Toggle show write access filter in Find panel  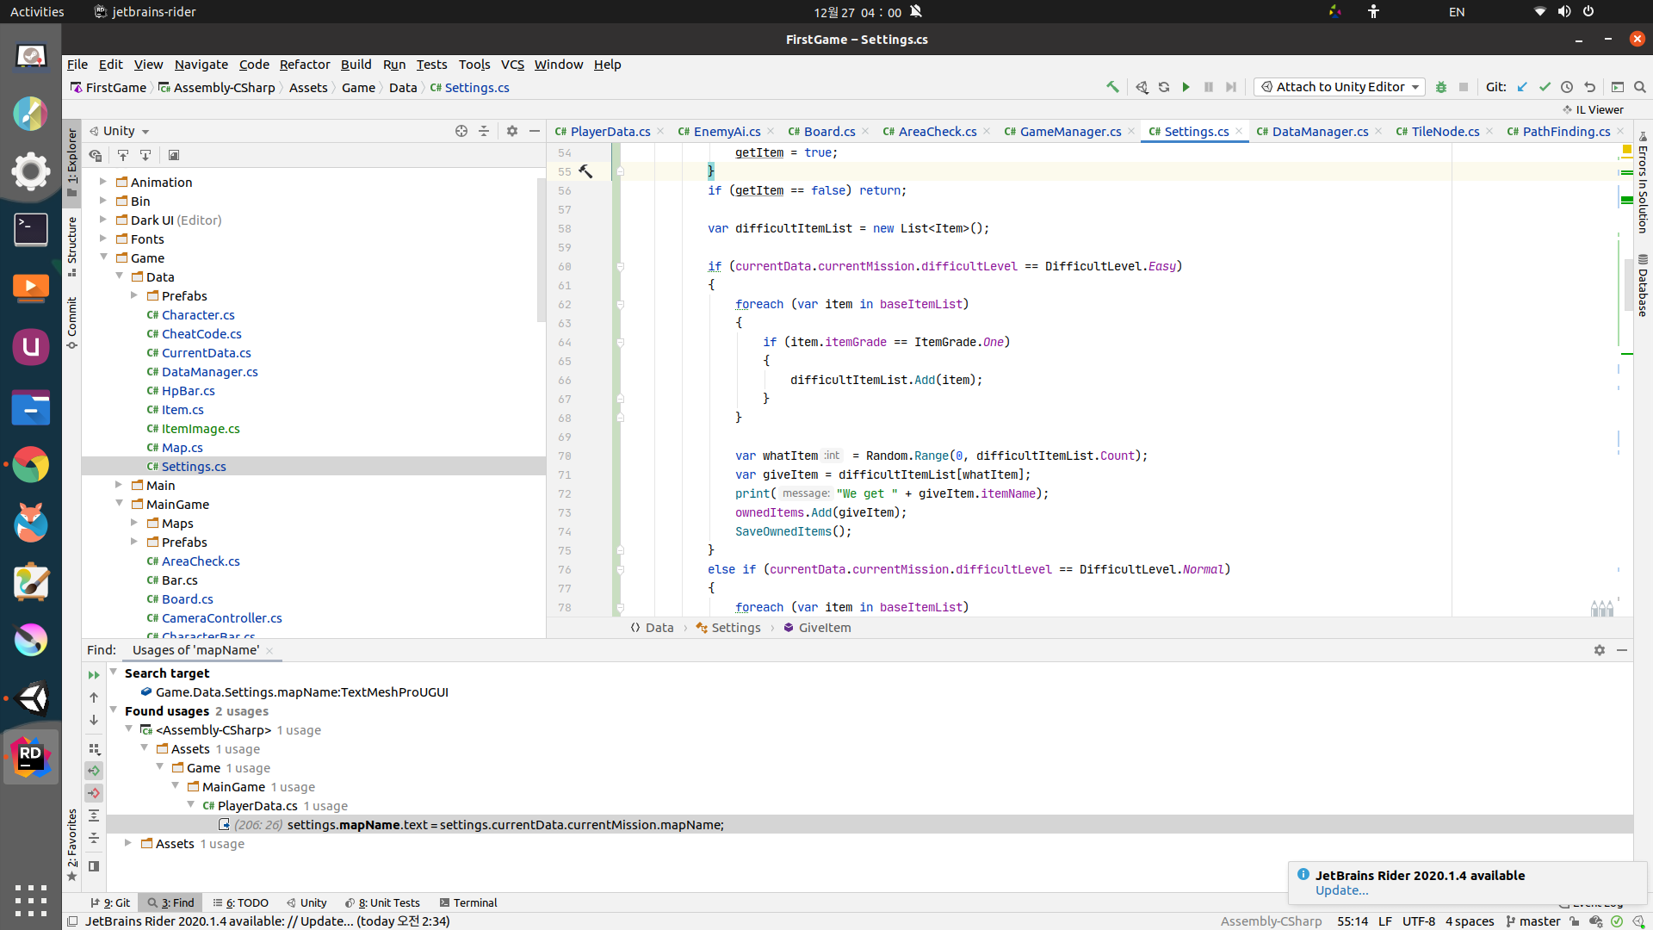94,793
